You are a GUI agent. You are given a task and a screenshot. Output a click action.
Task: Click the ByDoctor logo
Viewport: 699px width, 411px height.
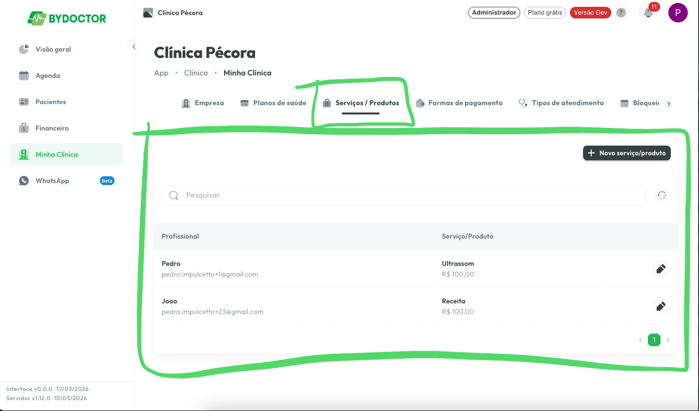[67, 19]
